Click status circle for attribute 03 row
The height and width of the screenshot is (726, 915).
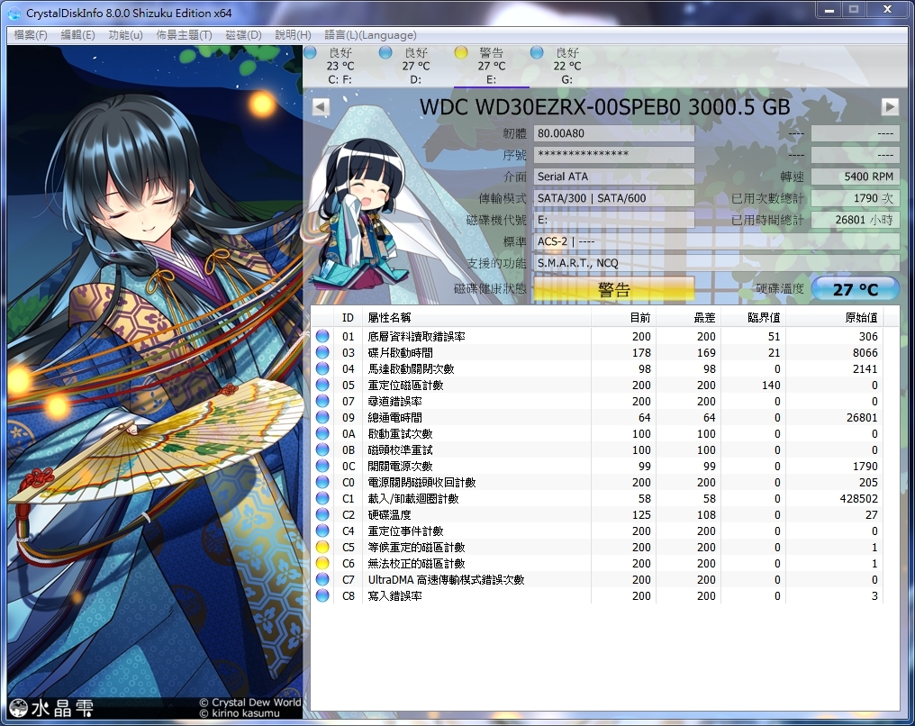(322, 352)
